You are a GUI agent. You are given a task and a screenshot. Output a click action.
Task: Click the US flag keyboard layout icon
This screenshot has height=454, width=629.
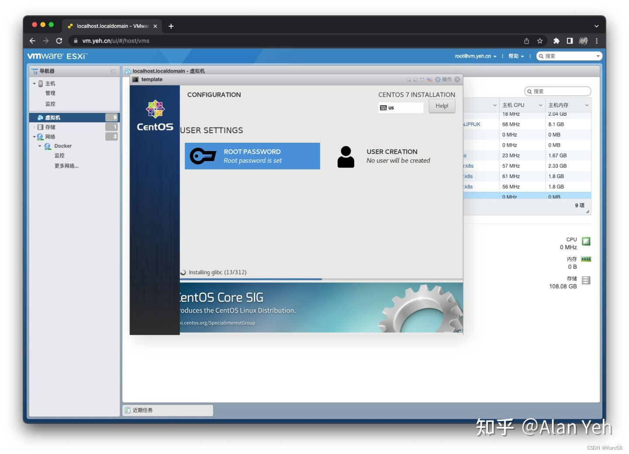(429, 79)
